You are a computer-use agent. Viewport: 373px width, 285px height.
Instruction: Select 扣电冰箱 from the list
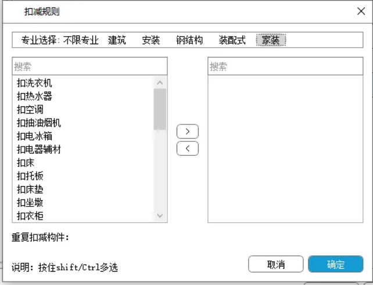tap(35, 136)
